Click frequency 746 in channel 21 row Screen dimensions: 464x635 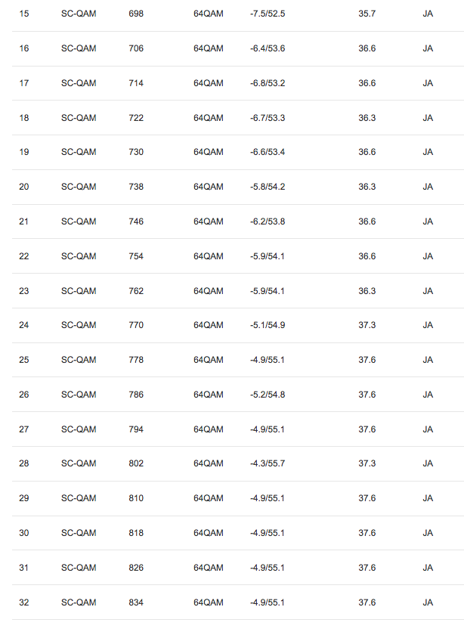(x=136, y=221)
